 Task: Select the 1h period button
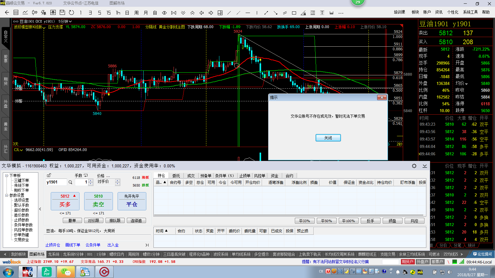pyautogui.click(x=118, y=13)
